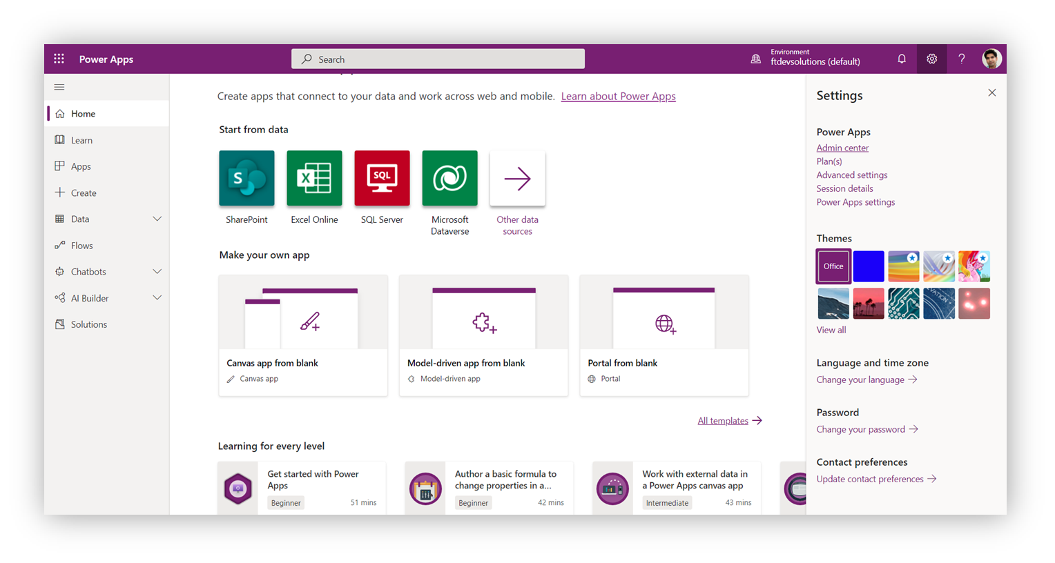Open the Admin center link
The height and width of the screenshot is (563, 1055).
[x=842, y=148]
